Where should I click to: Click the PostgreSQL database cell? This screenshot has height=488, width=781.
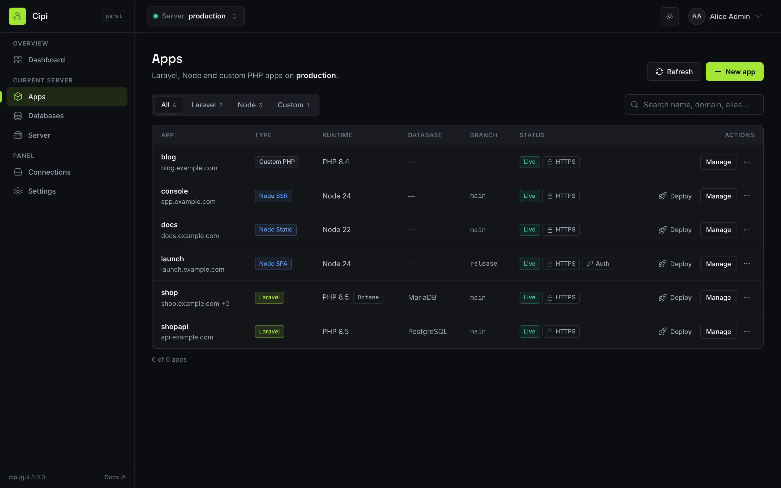pos(428,332)
